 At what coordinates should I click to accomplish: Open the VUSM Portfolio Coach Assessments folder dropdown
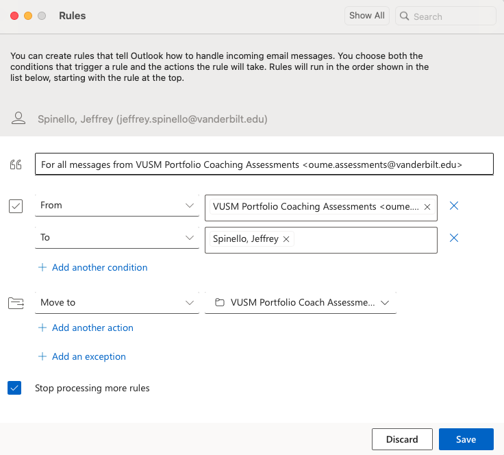pyautogui.click(x=300, y=303)
